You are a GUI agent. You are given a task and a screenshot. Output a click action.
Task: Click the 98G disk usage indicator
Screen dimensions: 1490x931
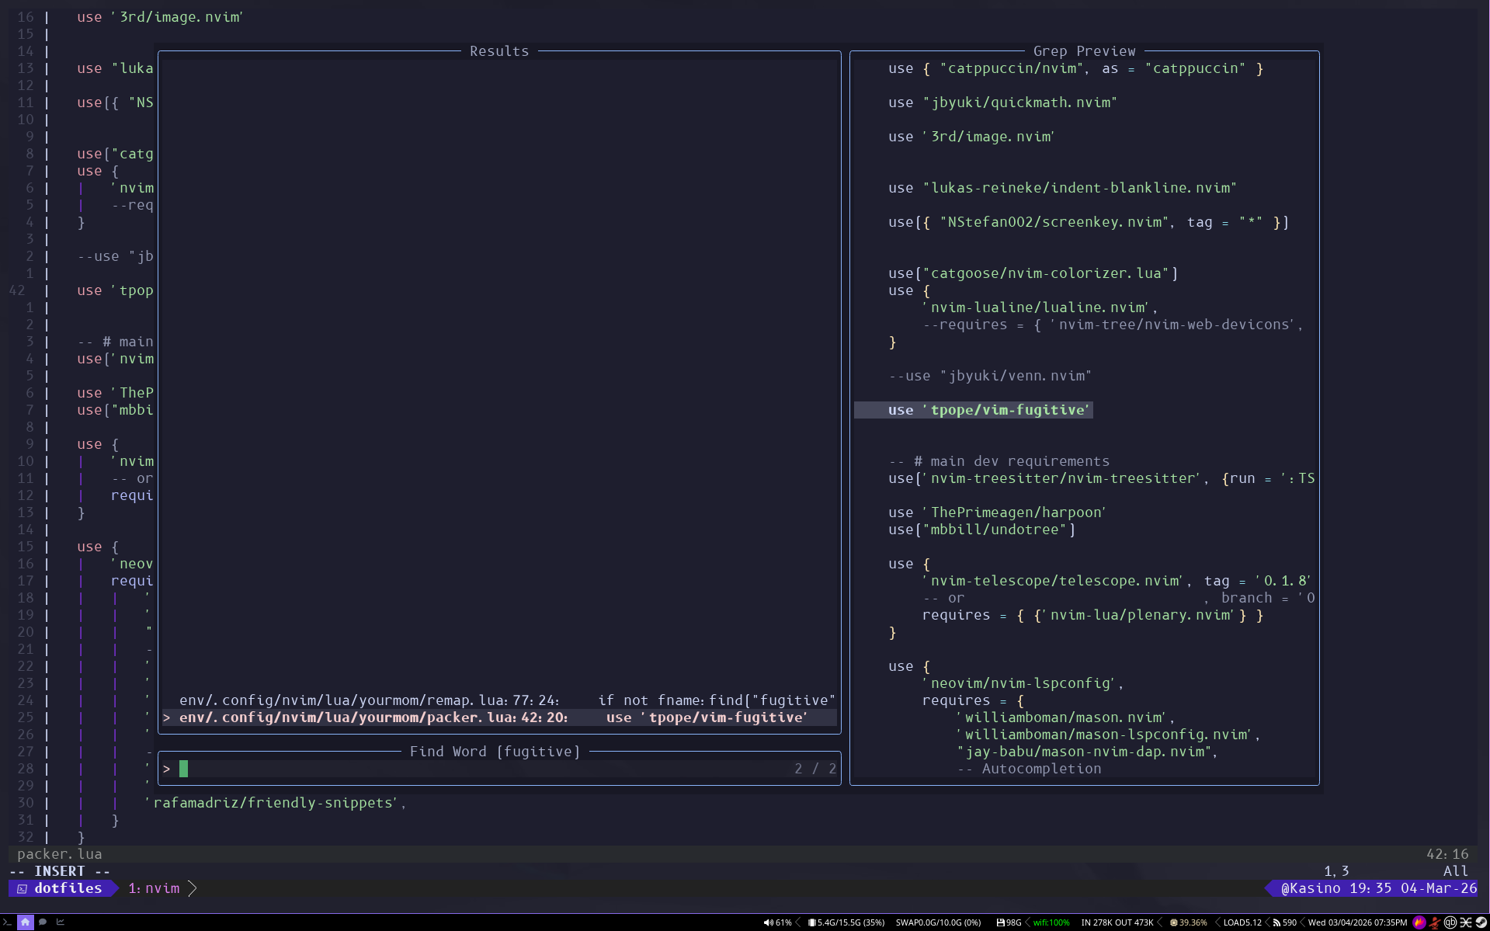[x=1009, y=922]
